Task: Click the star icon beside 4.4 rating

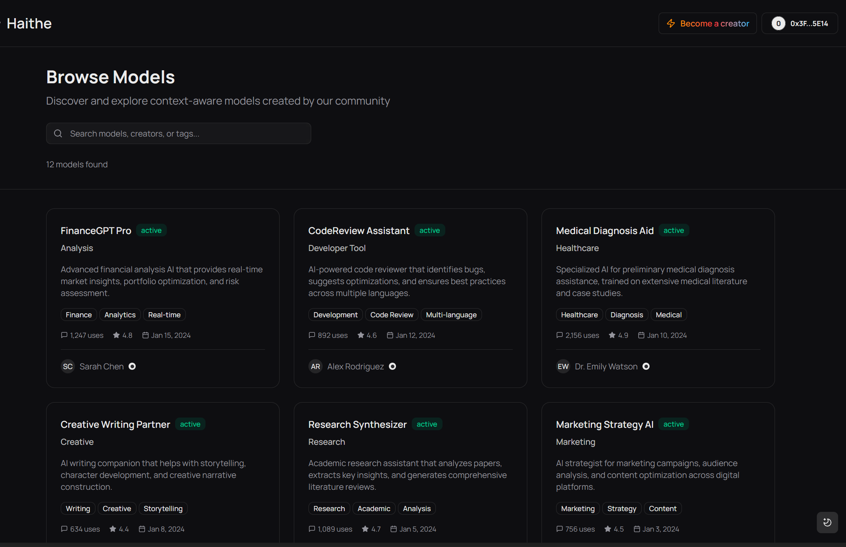Action: (113, 529)
